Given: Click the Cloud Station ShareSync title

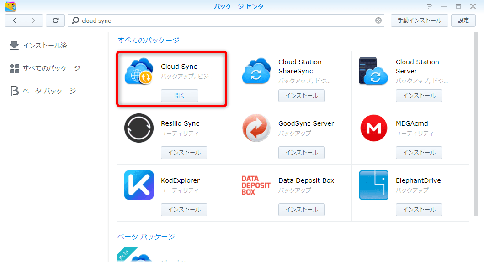Looking at the screenshot, I should [300, 67].
